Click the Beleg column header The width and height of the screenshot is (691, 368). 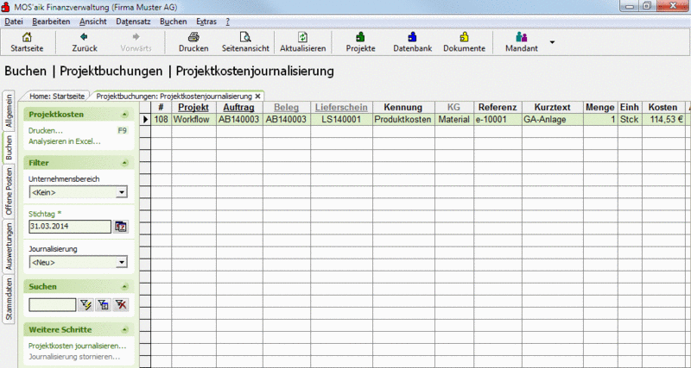point(286,107)
